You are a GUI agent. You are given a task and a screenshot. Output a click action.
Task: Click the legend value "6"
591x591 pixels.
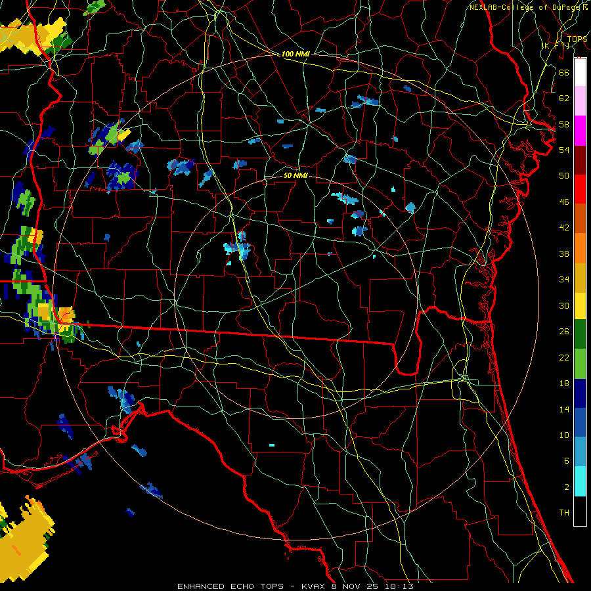[x=566, y=461]
